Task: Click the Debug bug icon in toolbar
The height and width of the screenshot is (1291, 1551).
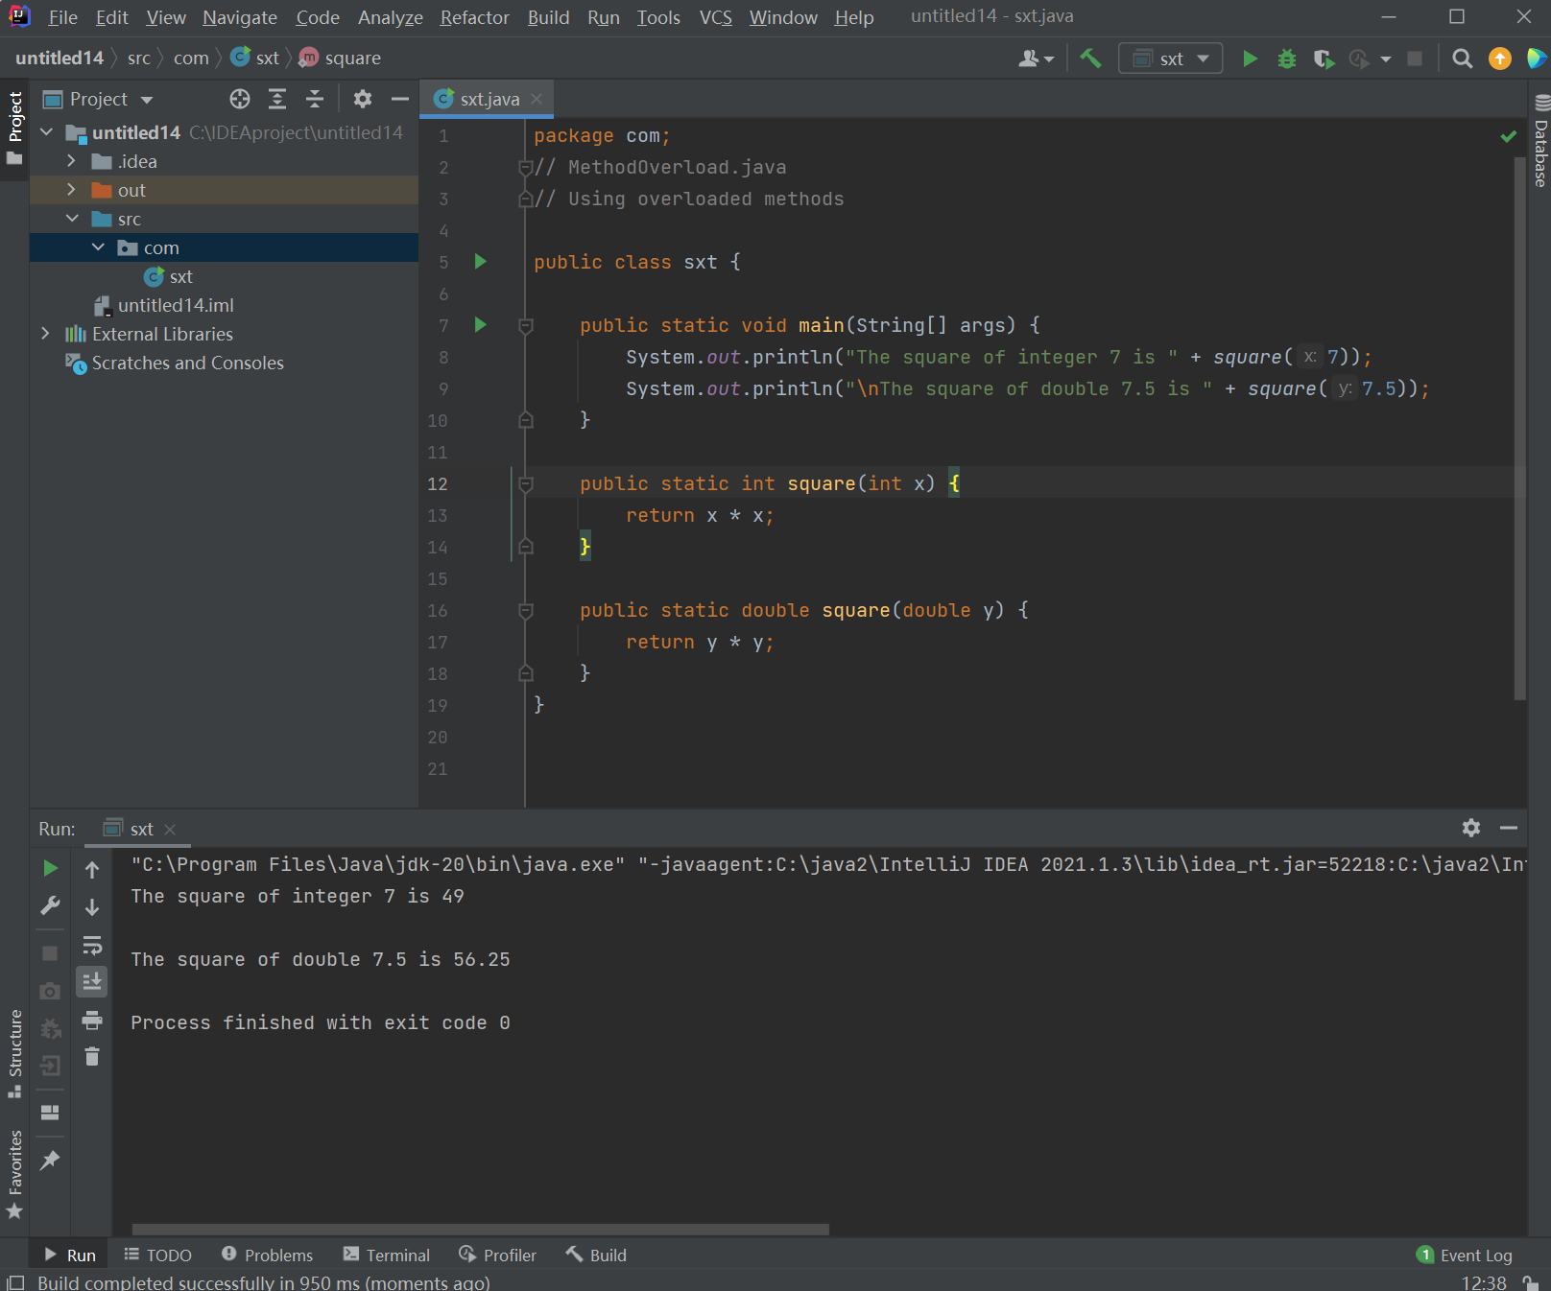Action: [1286, 59]
